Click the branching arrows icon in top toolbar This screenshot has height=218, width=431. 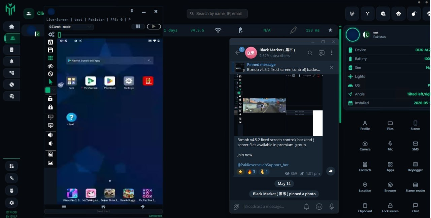(368, 14)
